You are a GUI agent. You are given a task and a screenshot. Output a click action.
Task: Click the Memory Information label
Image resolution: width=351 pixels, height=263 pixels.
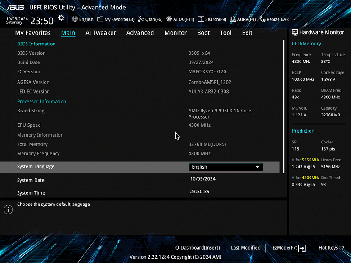pos(40,135)
